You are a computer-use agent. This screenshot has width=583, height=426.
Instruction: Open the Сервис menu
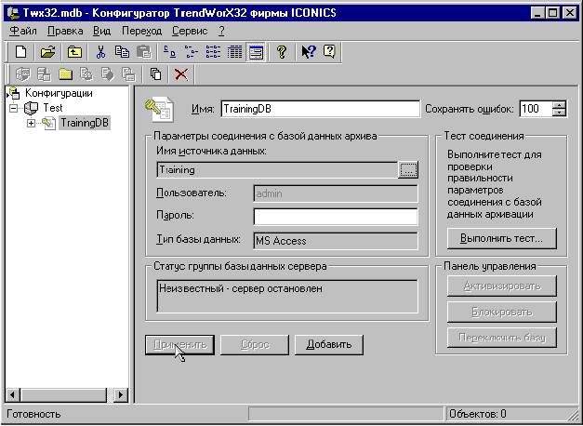(x=190, y=31)
